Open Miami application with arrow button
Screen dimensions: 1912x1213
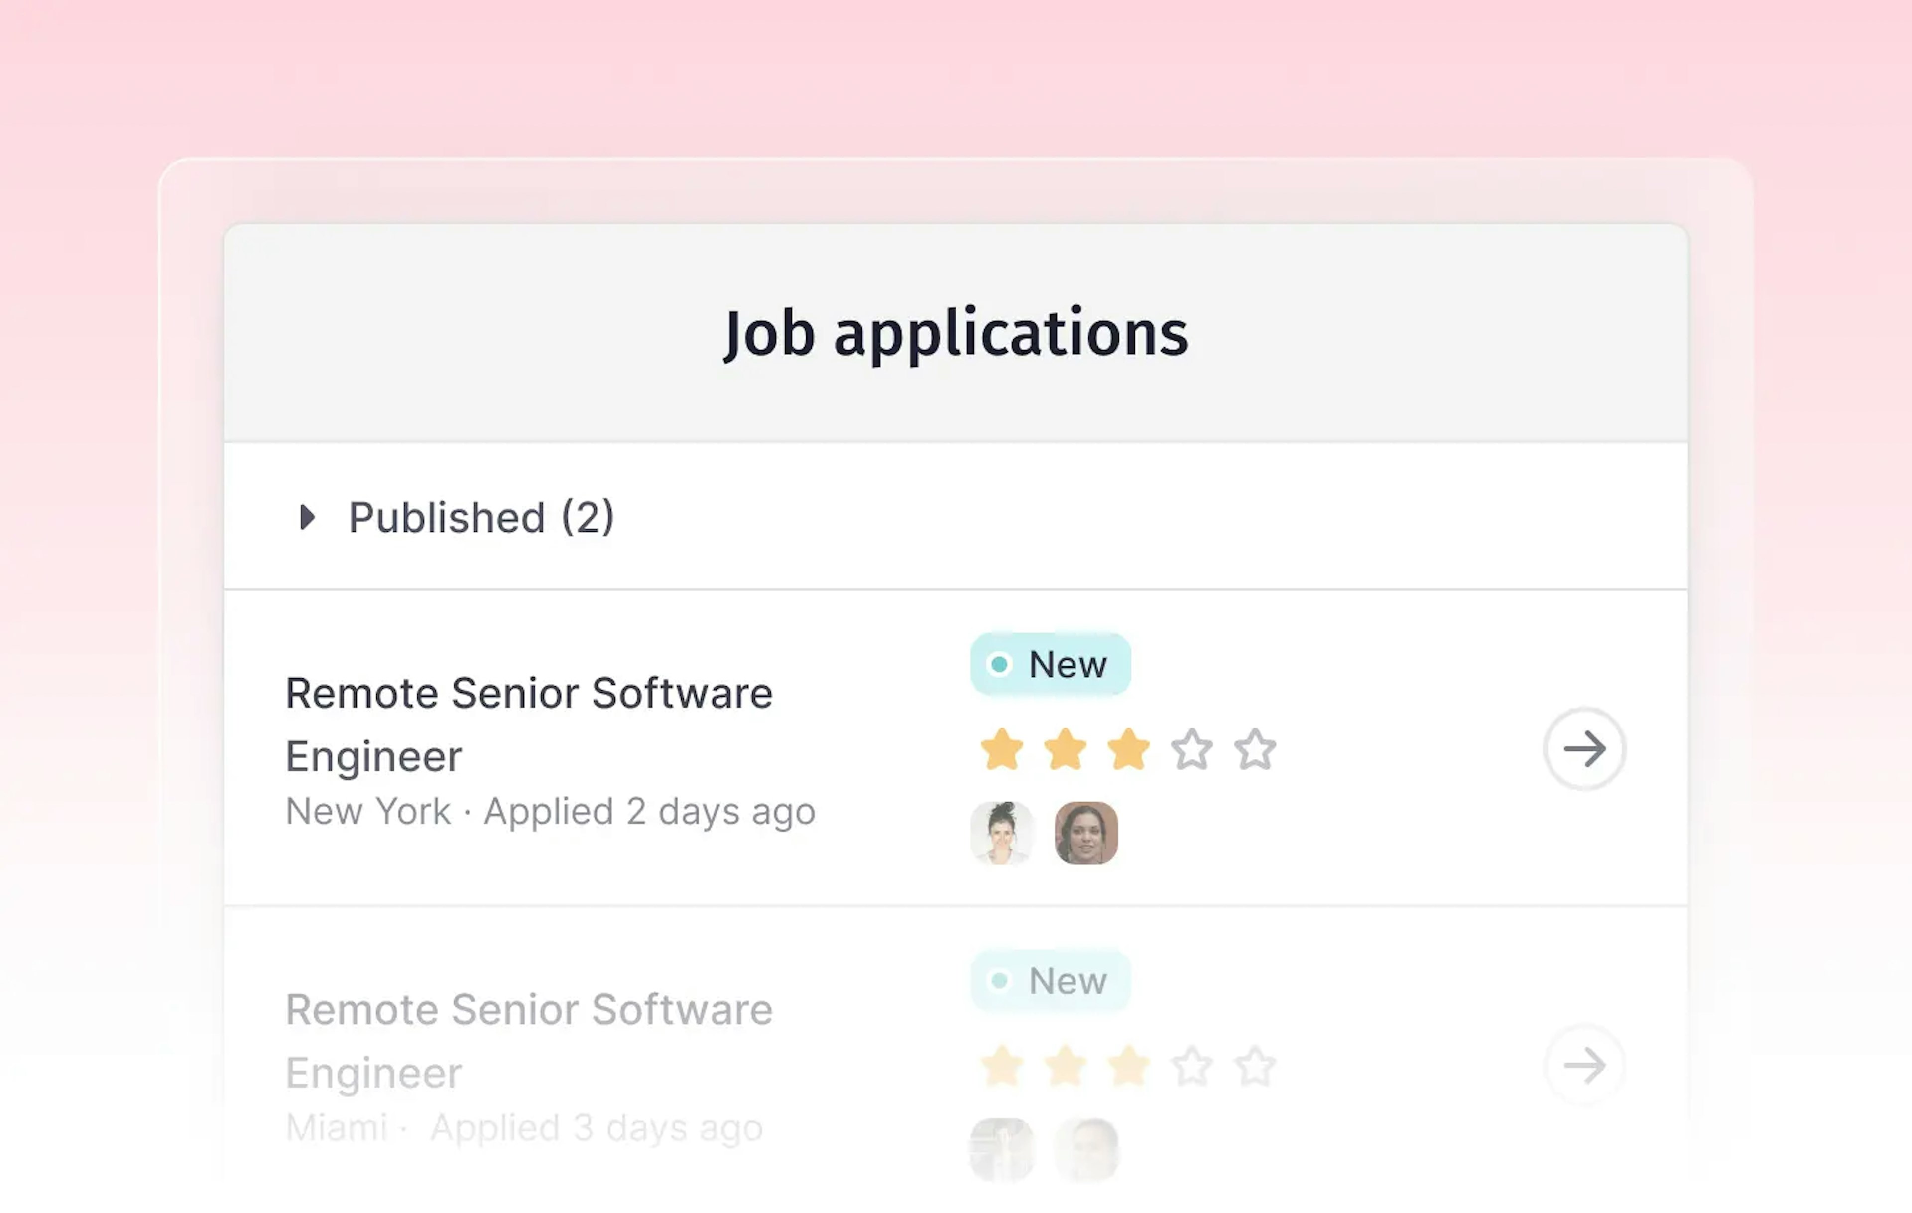click(x=1584, y=1065)
